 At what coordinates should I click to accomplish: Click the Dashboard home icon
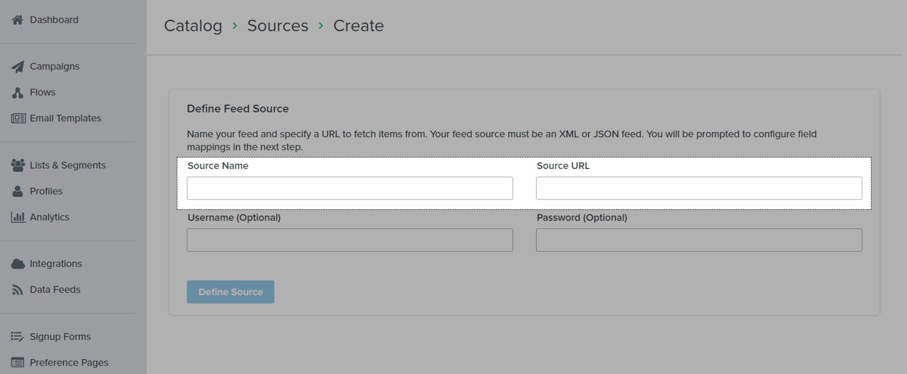18,20
